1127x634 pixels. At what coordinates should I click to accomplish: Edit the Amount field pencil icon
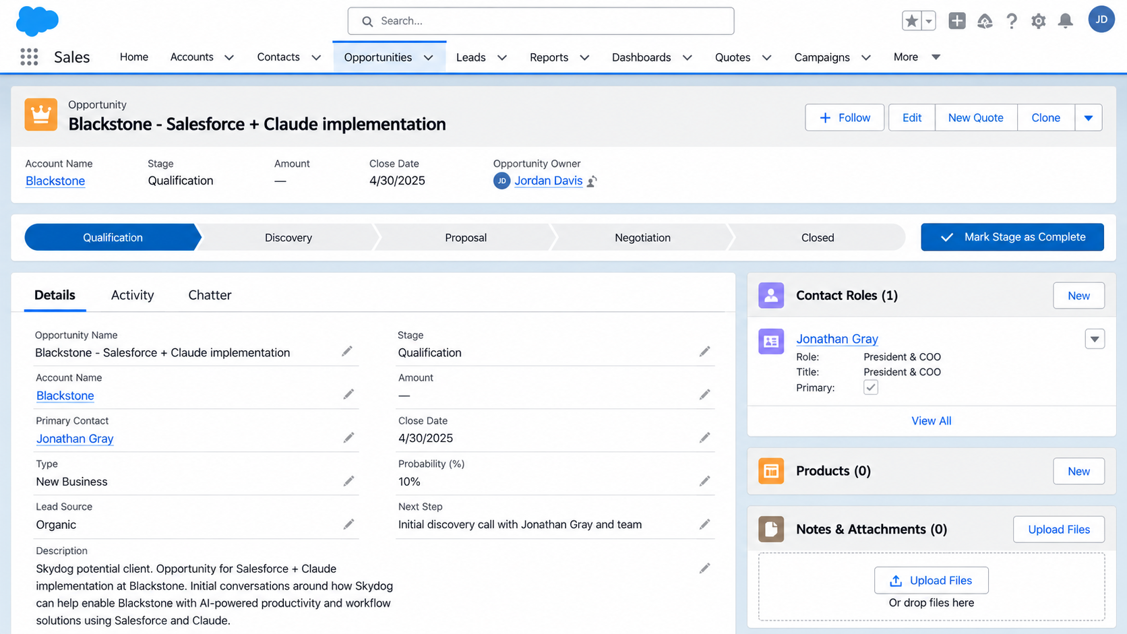pyautogui.click(x=704, y=395)
